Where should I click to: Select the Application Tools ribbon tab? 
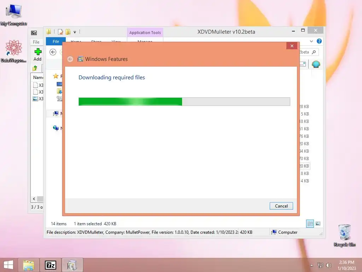(145, 33)
